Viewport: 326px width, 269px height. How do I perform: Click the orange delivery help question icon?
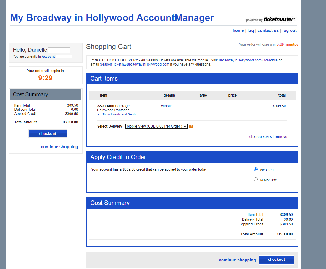click(x=191, y=126)
